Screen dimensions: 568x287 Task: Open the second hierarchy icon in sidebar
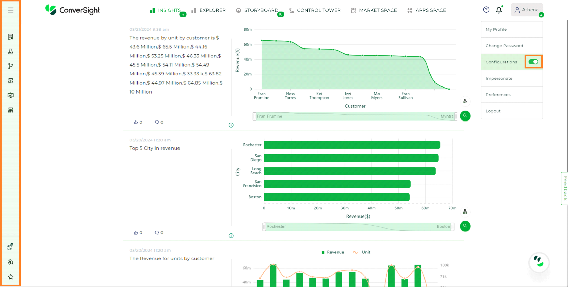[x=10, y=110]
